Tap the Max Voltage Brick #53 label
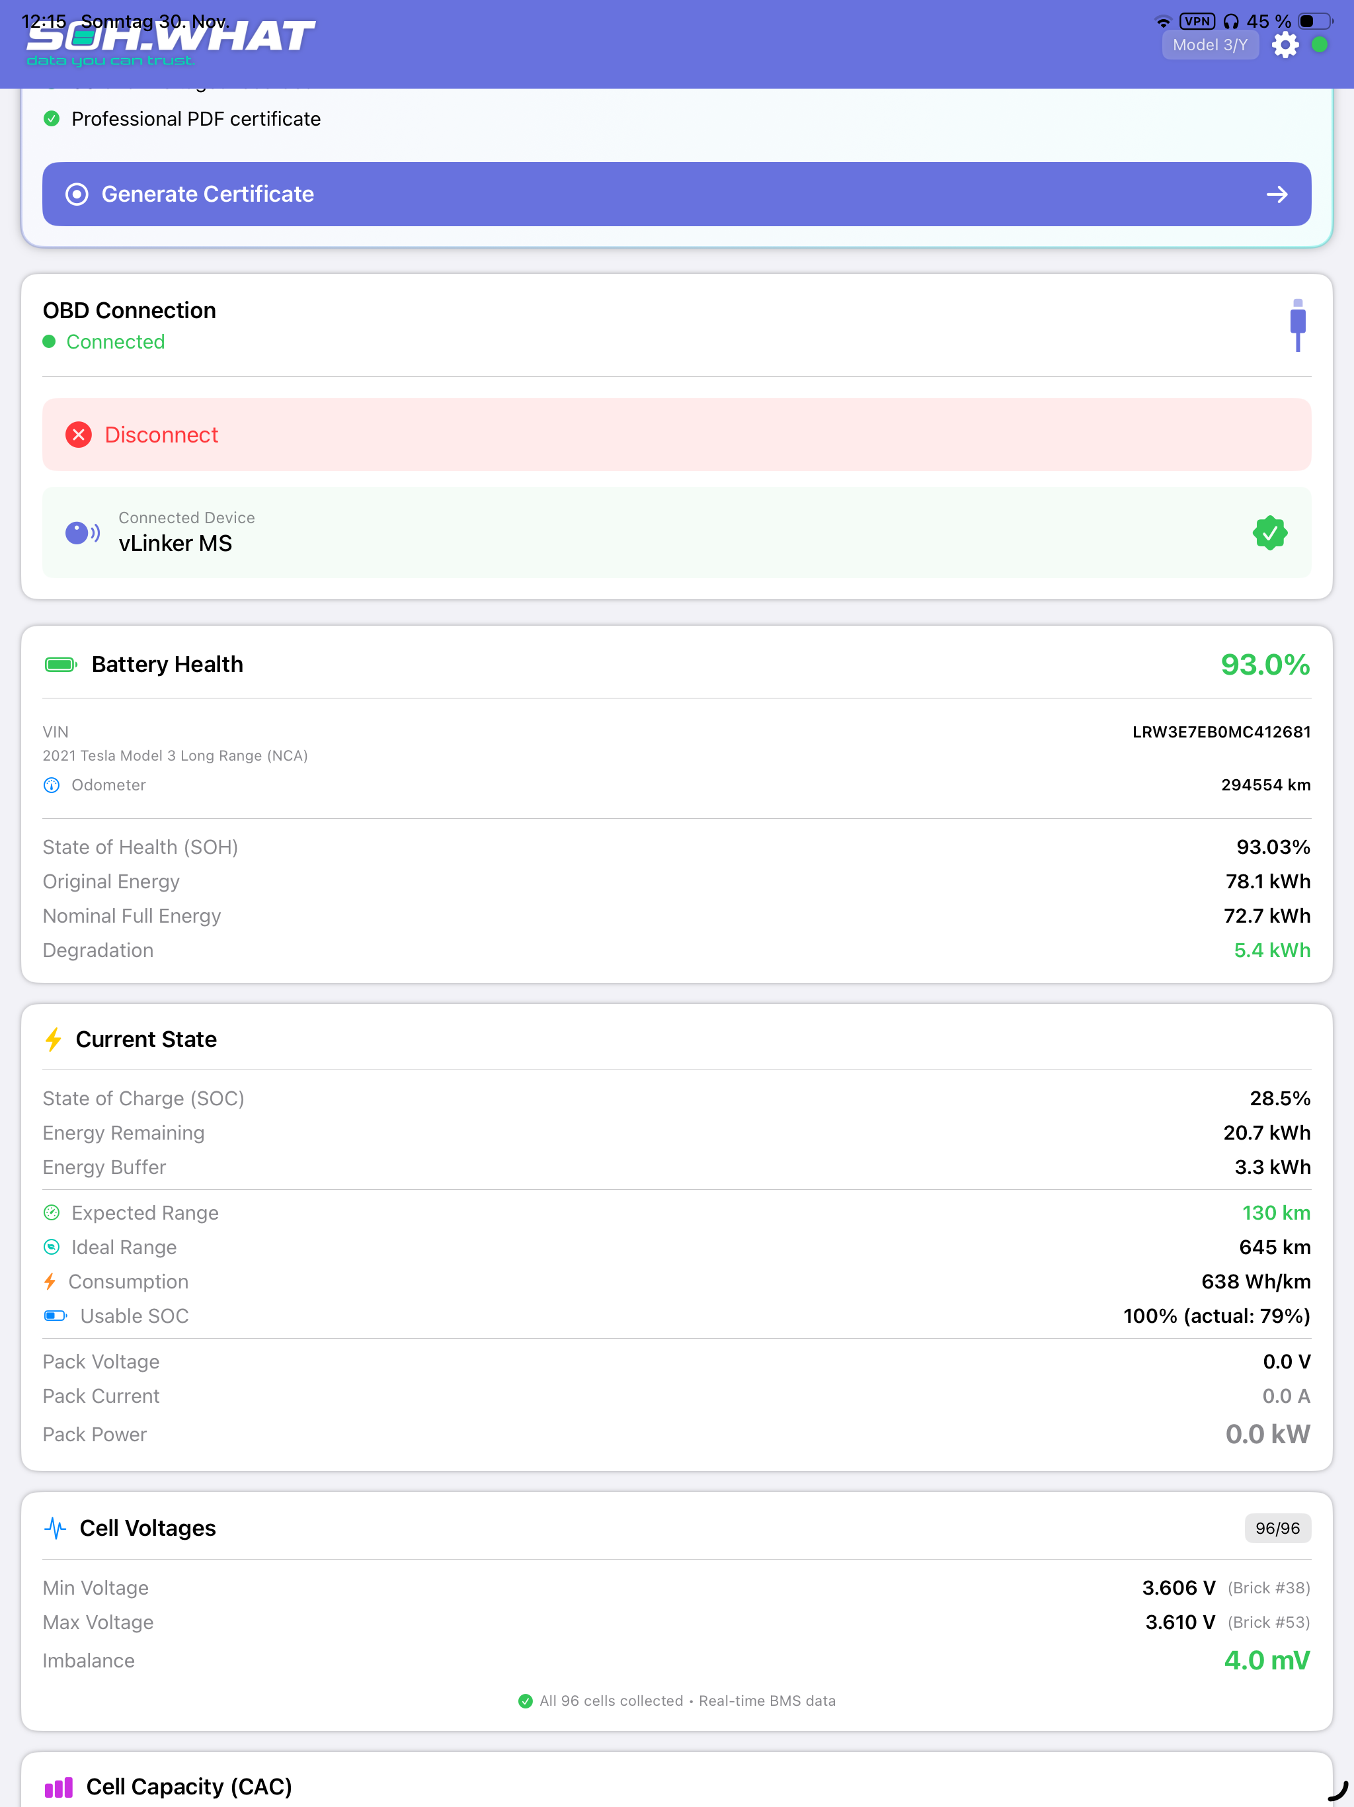This screenshot has height=1807, width=1354. 1269,1622
